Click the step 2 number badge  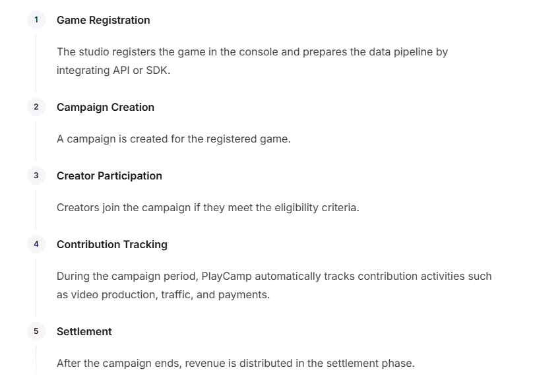(x=36, y=107)
